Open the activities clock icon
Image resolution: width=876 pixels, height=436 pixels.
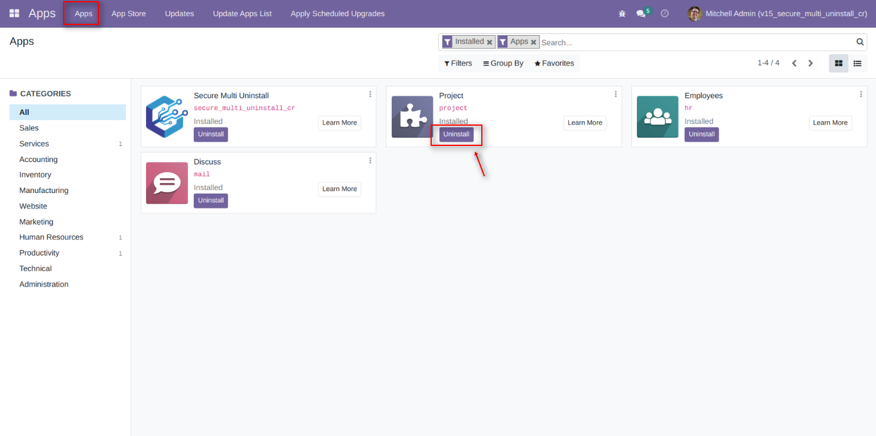(x=665, y=13)
